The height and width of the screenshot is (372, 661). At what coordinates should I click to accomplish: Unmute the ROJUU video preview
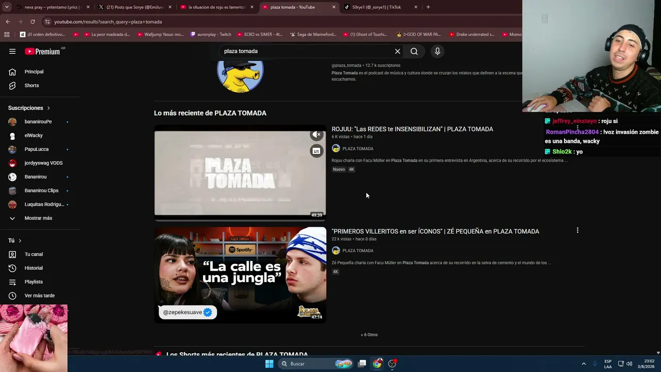[x=317, y=135]
